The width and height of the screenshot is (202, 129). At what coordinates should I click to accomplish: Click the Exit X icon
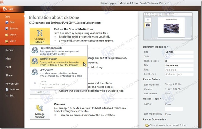coord(7,96)
